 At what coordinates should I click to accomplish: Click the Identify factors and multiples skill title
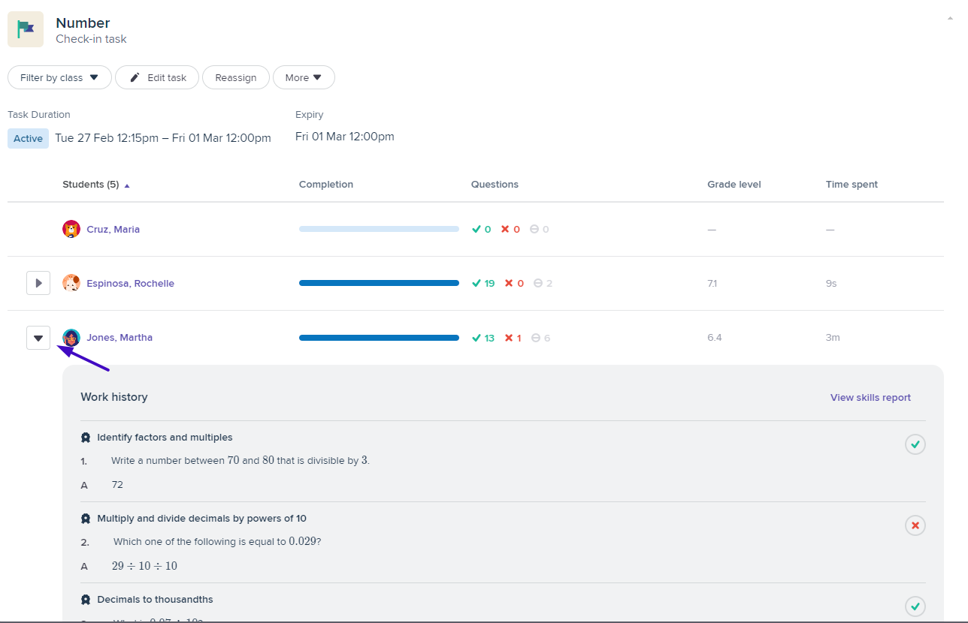coord(165,438)
